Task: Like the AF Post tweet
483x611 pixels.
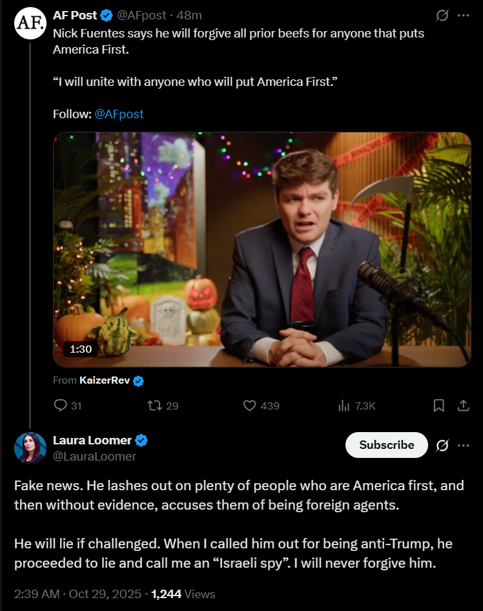Action: (x=250, y=406)
